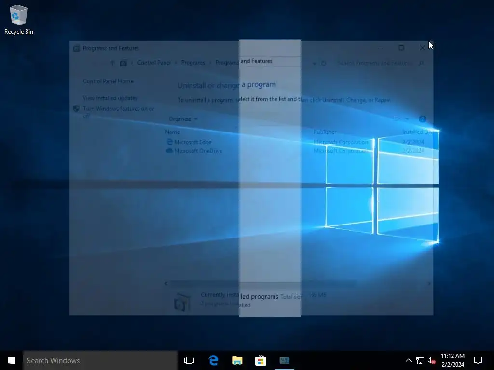Launch Microsoft Edge from the taskbar
Image resolution: width=494 pixels, height=370 pixels.
pos(214,360)
